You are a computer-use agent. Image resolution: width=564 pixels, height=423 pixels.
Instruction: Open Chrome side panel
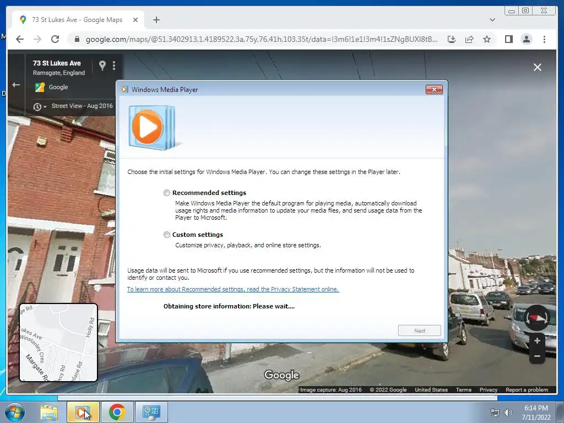[508, 39]
